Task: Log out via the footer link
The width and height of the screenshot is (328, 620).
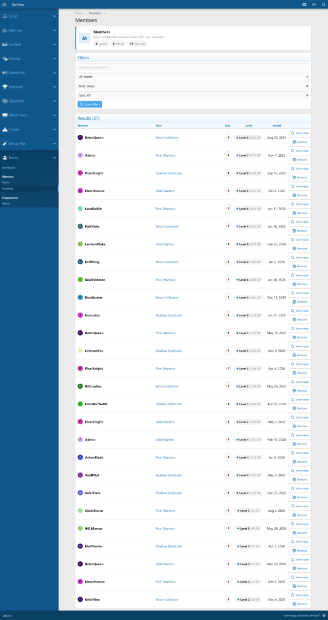Action: click(x=7, y=615)
